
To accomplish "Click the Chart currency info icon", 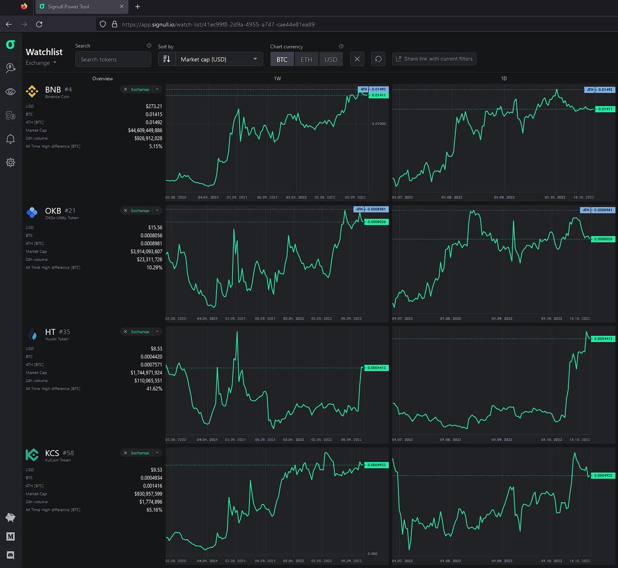I will coord(341,46).
